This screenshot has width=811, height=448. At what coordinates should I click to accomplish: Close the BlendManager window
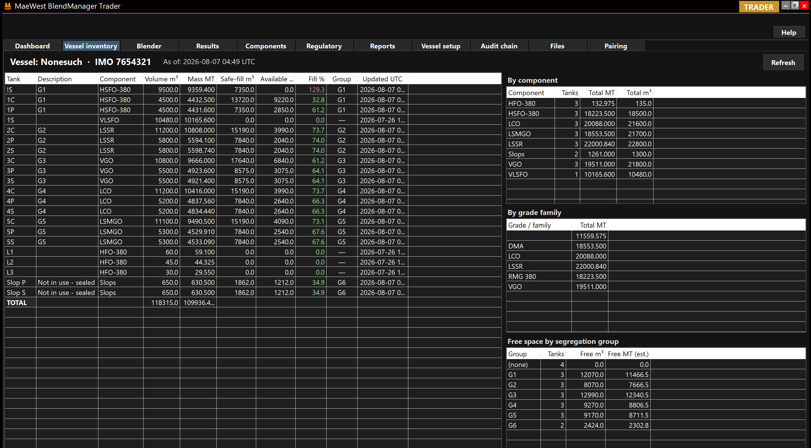[804, 6]
